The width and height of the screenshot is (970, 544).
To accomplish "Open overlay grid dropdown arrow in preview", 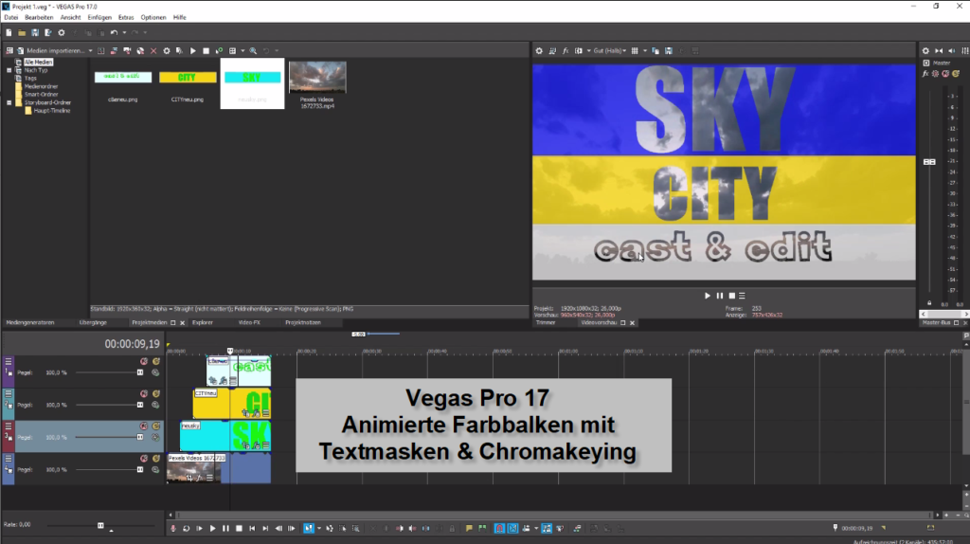I will 644,51.
